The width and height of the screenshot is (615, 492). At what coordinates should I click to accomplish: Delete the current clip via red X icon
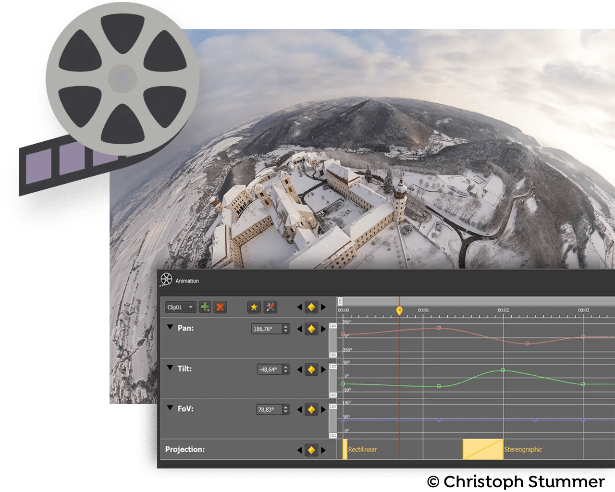coord(220,307)
